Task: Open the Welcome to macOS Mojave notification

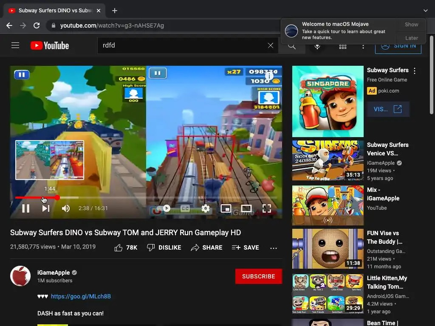Action: click(339, 31)
